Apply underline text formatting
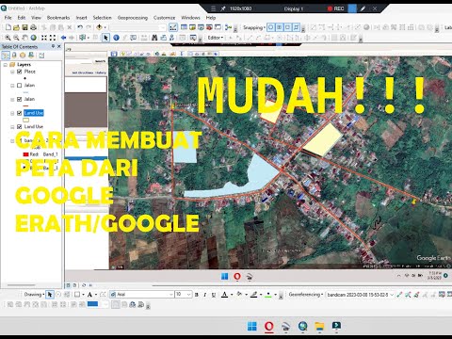Screen dimensions: 452x339 click(x=213, y=295)
